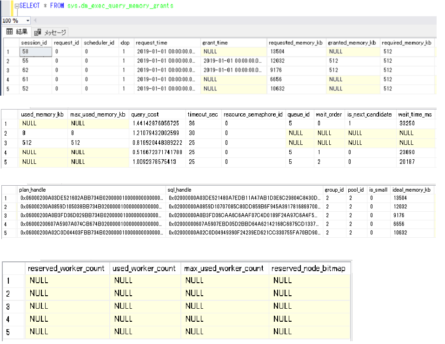Collapse the SELECT query outline marker
The height and width of the screenshot is (344, 445).
17,6
